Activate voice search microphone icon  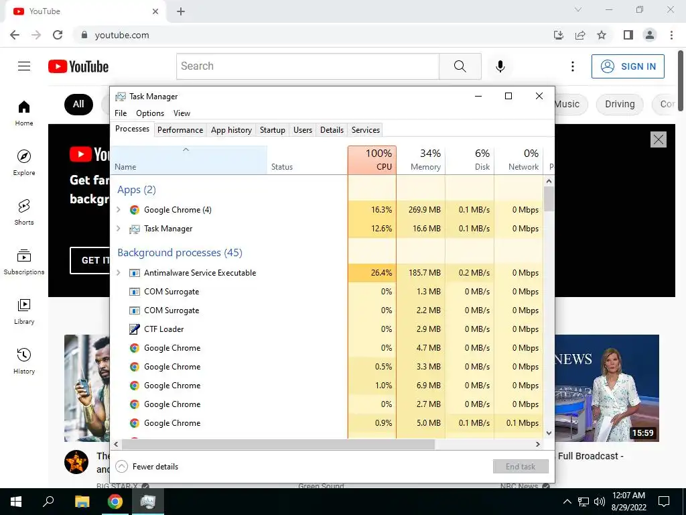click(x=500, y=66)
